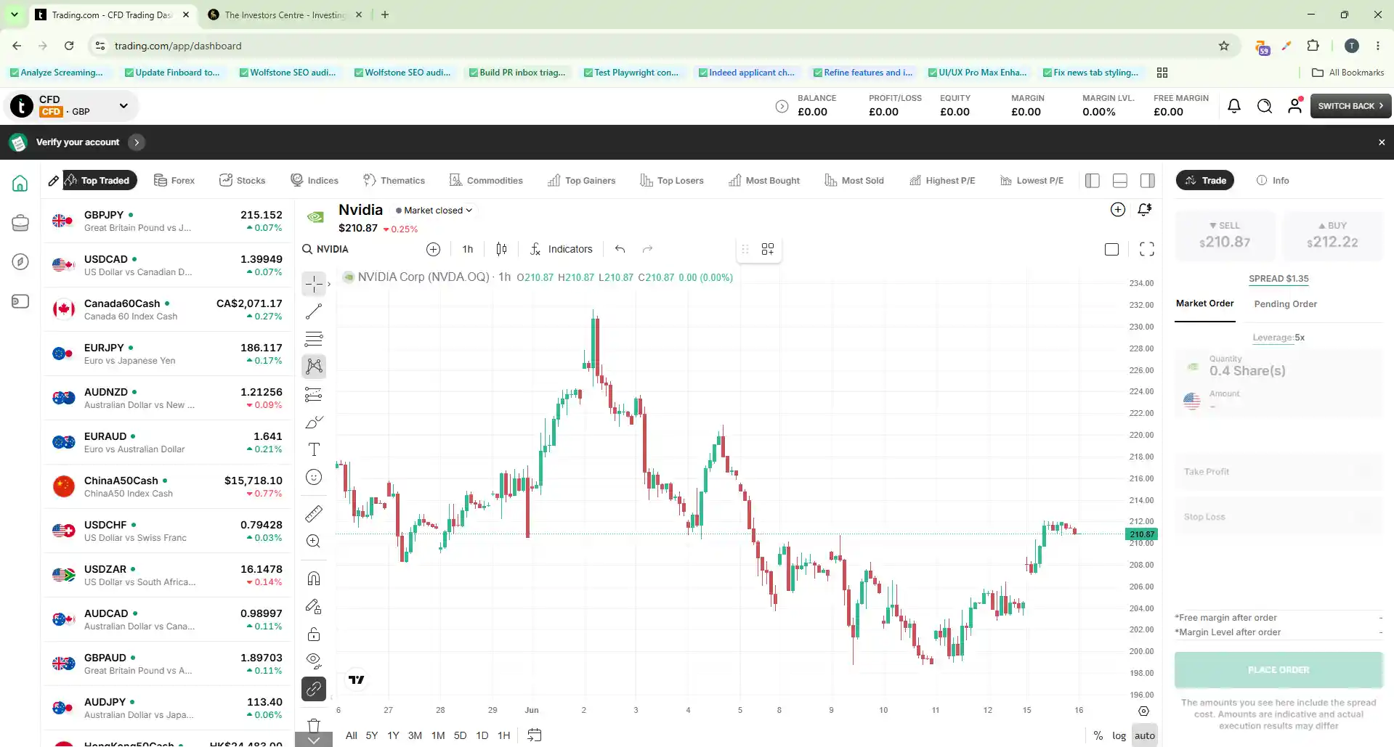The image size is (1394, 747).
Task: Delete drawings with the trash icon
Action: pyautogui.click(x=314, y=724)
